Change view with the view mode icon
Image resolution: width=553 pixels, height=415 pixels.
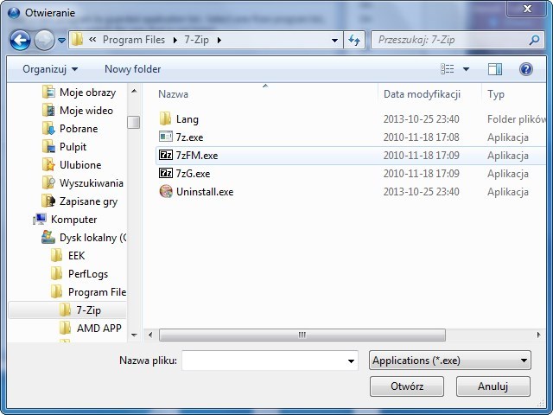(x=448, y=69)
